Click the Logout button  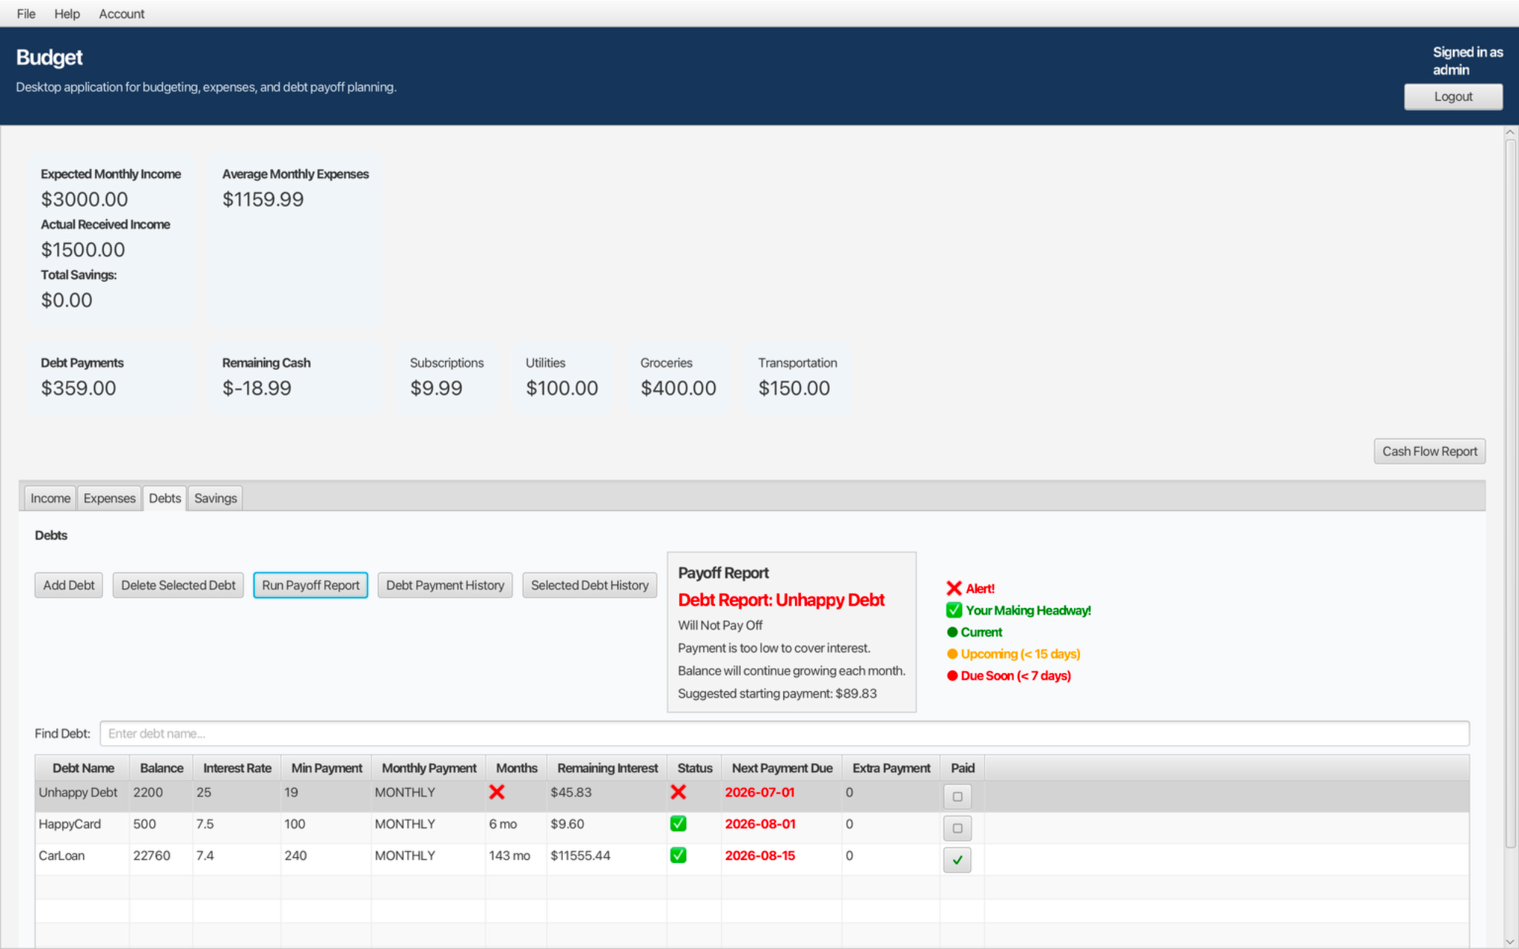click(1453, 96)
